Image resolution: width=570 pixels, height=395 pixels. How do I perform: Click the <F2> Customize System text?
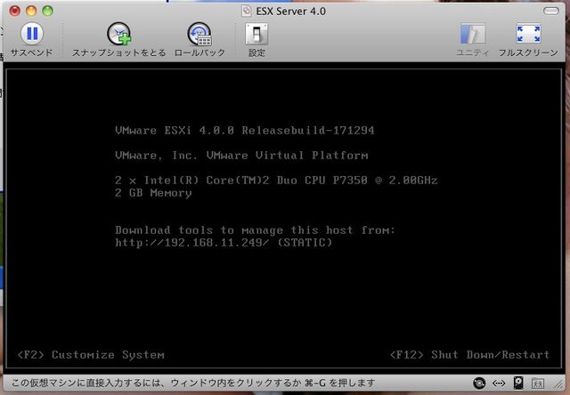tap(91, 355)
